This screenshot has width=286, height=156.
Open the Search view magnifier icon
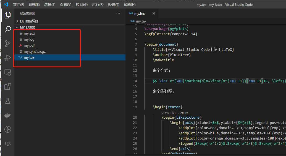coord(7,29)
